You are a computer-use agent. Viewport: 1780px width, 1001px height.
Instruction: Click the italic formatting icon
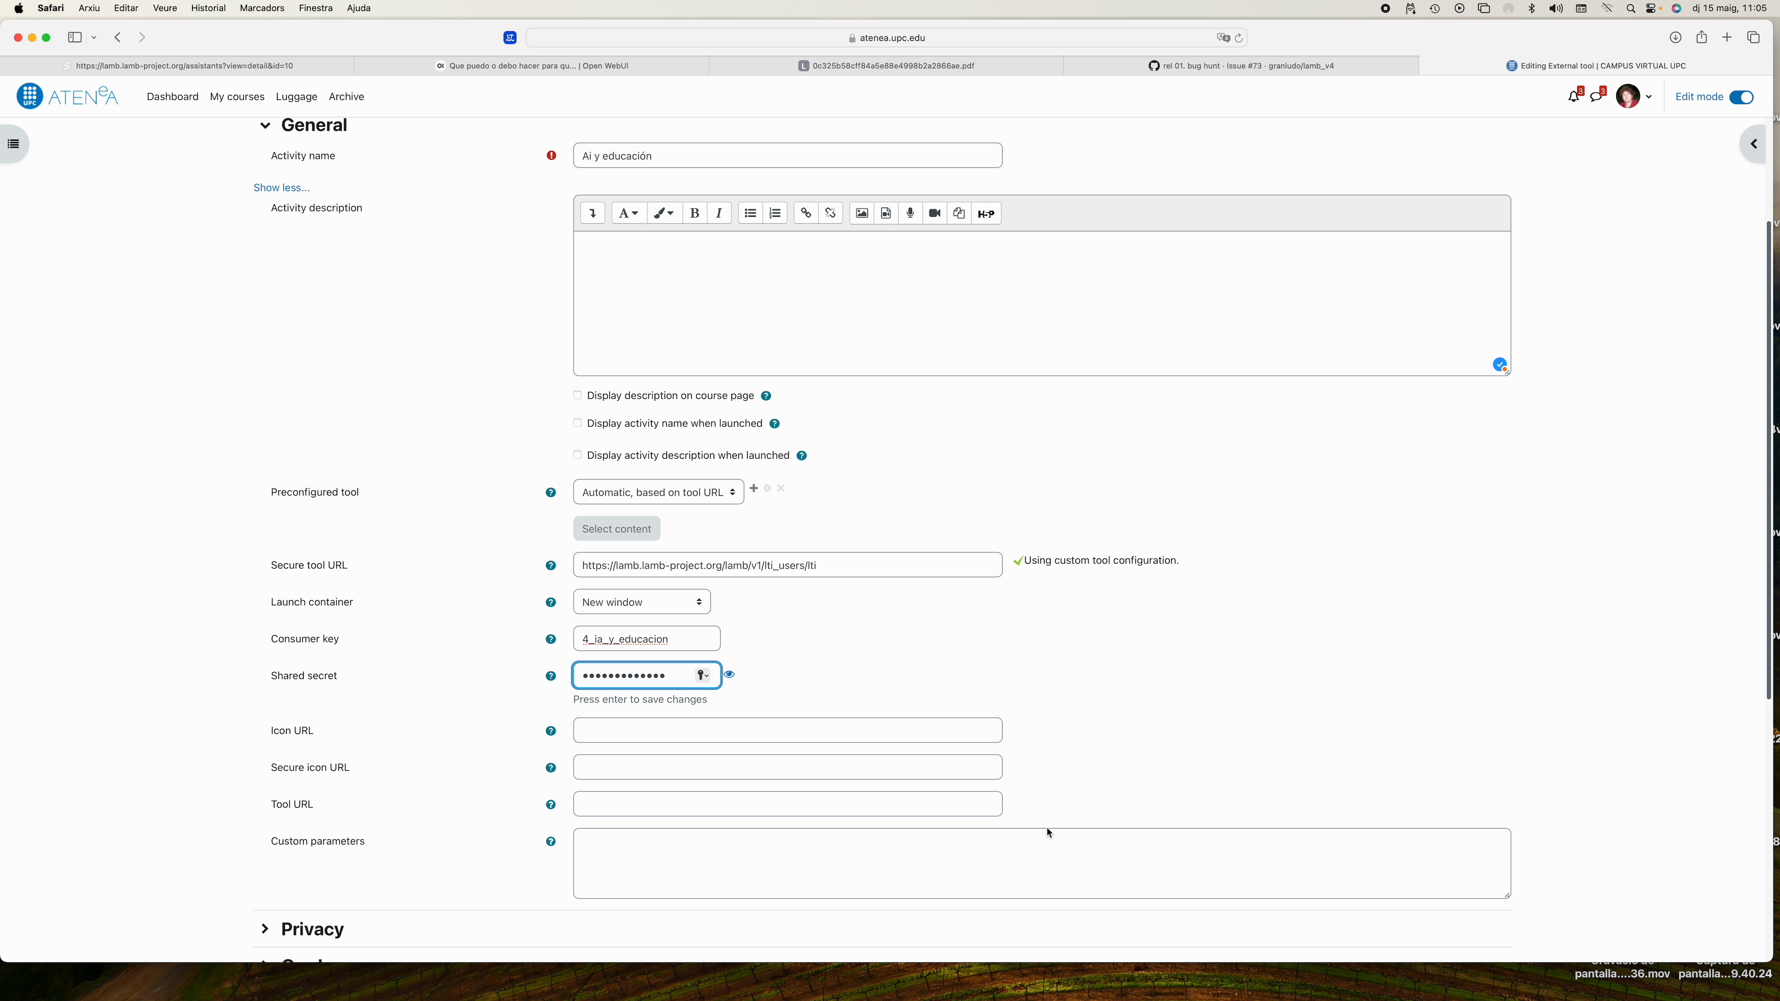[719, 213]
